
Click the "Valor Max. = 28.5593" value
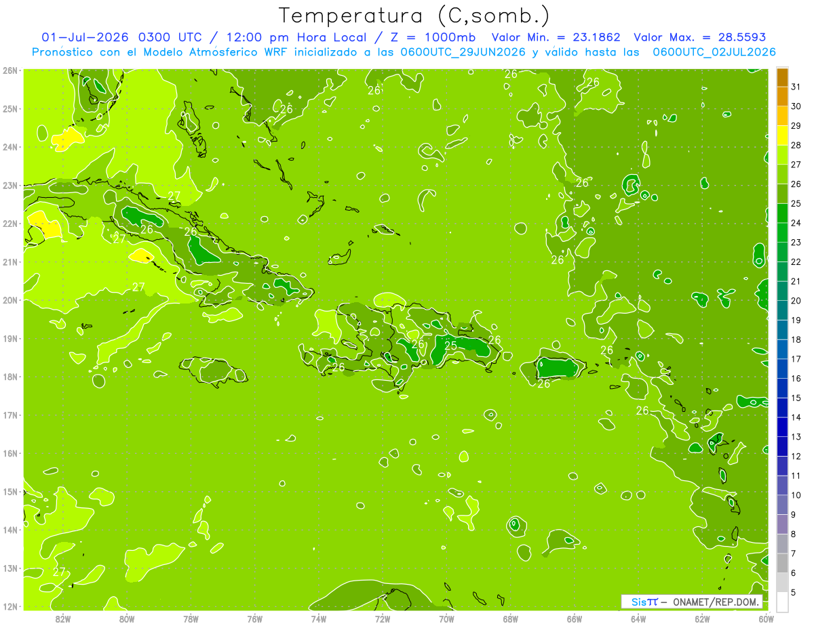(700, 37)
